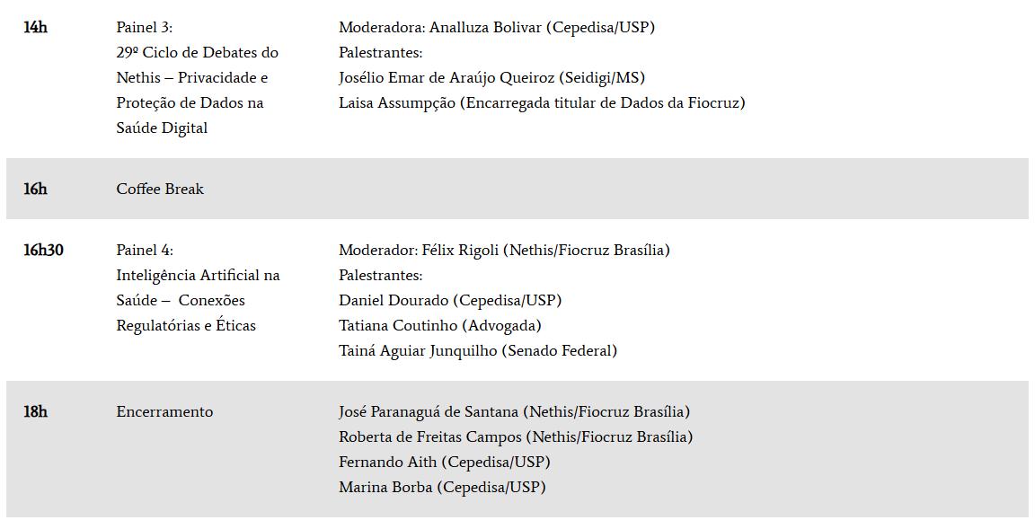
Task: Select the "Painel 3:" heading
Action: (144, 28)
